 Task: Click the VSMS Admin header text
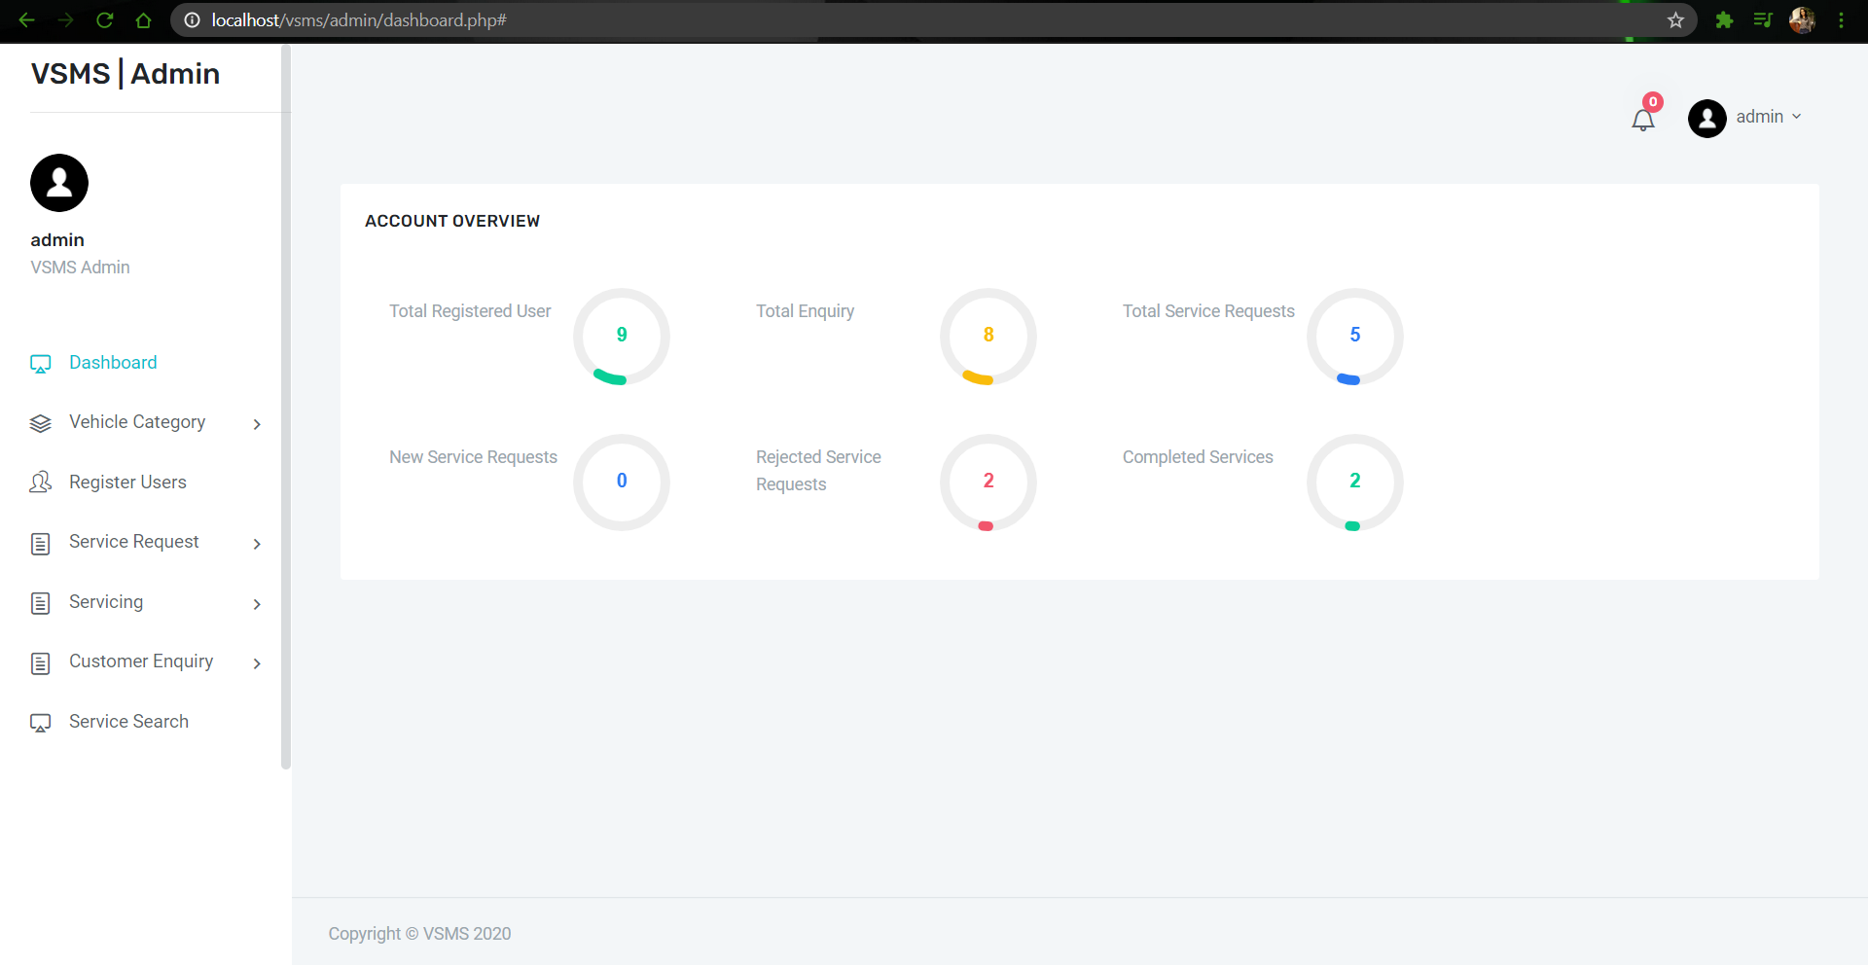coord(125,73)
